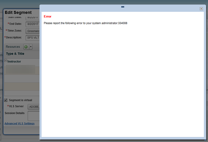Collapse the Instructor group
This screenshot has width=208, height=142.
click(6, 60)
